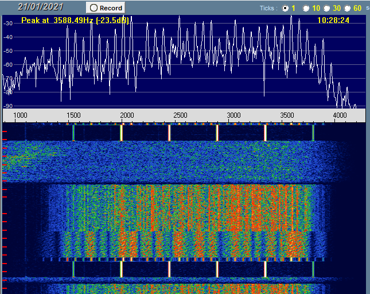Click 2000 Hz on the frequency scale

point(127,115)
